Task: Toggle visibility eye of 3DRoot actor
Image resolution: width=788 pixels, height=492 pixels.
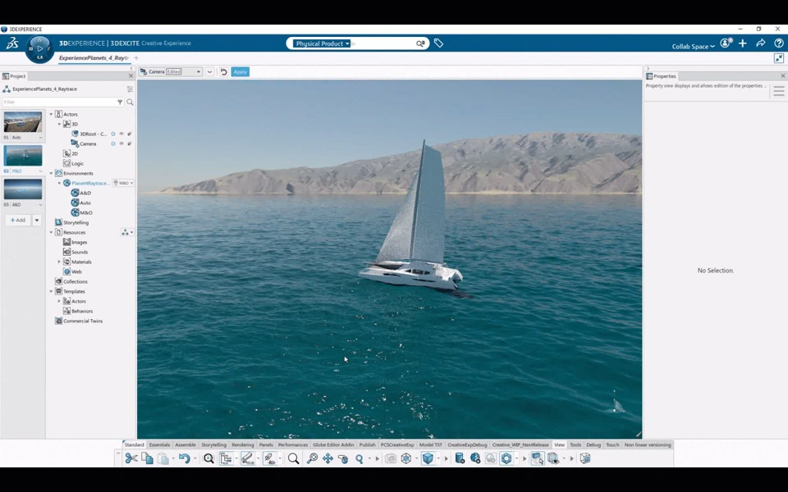Action: [121, 134]
